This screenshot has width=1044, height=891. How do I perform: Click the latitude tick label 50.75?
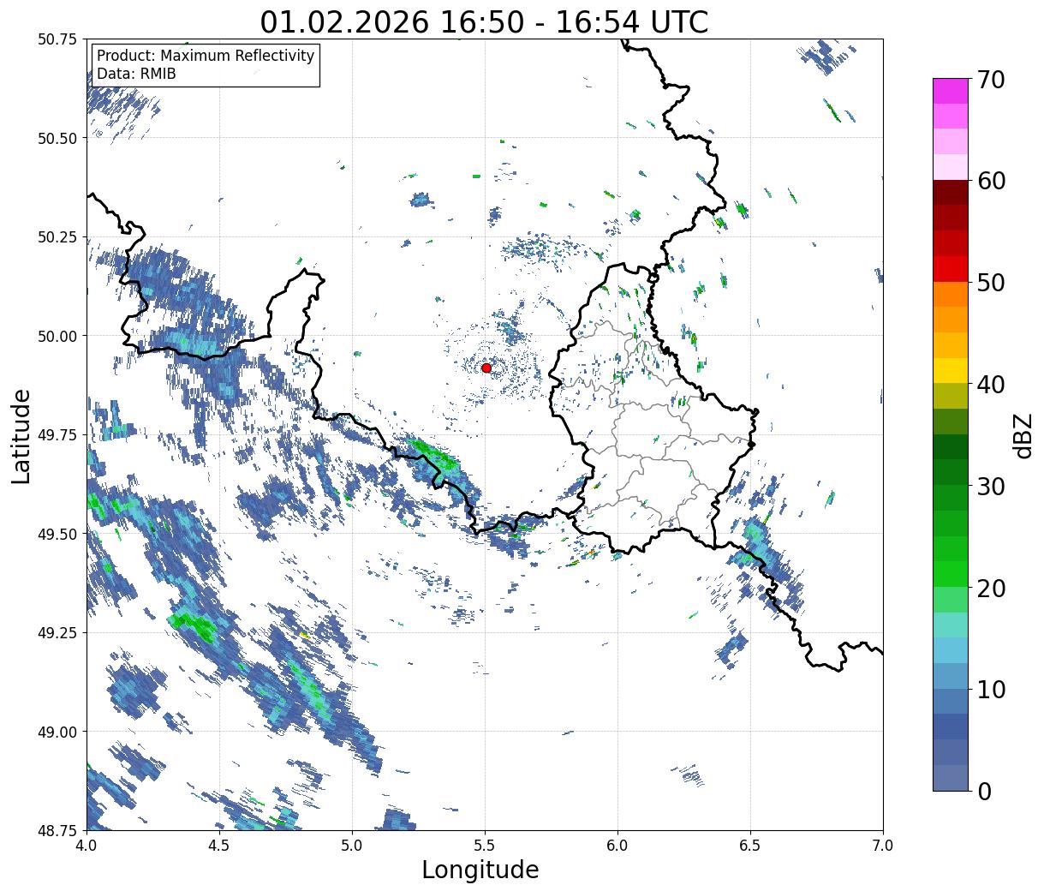(57, 39)
